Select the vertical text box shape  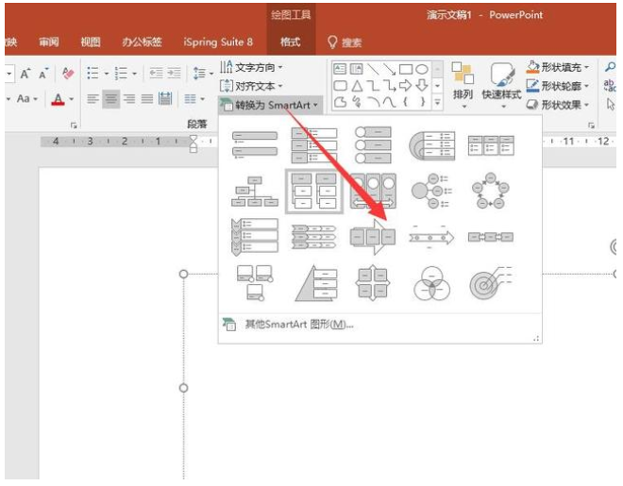coord(357,69)
